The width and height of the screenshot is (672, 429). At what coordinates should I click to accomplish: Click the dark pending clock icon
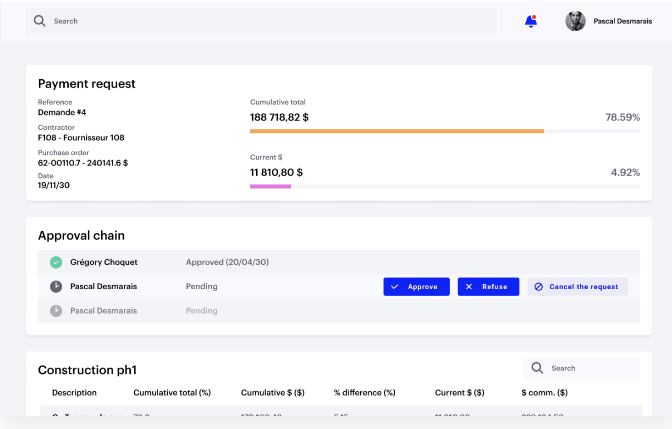click(56, 286)
